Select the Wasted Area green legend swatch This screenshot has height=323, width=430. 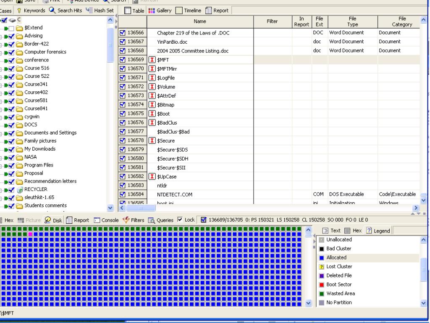(322, 294)
